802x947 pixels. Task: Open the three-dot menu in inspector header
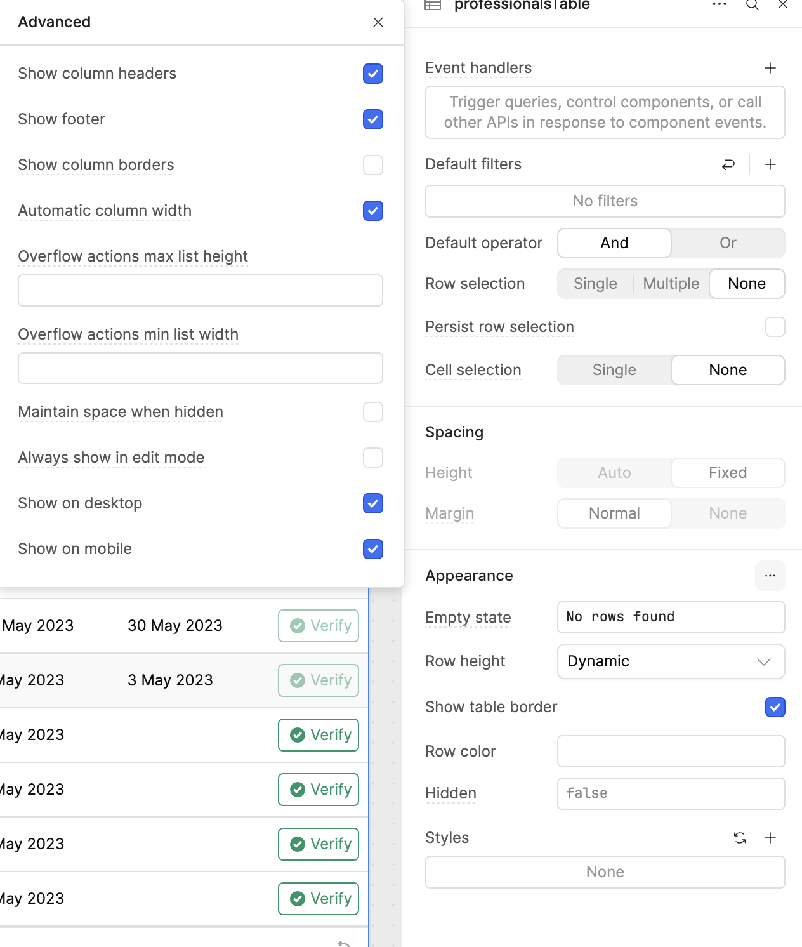[x=719, y=4]
